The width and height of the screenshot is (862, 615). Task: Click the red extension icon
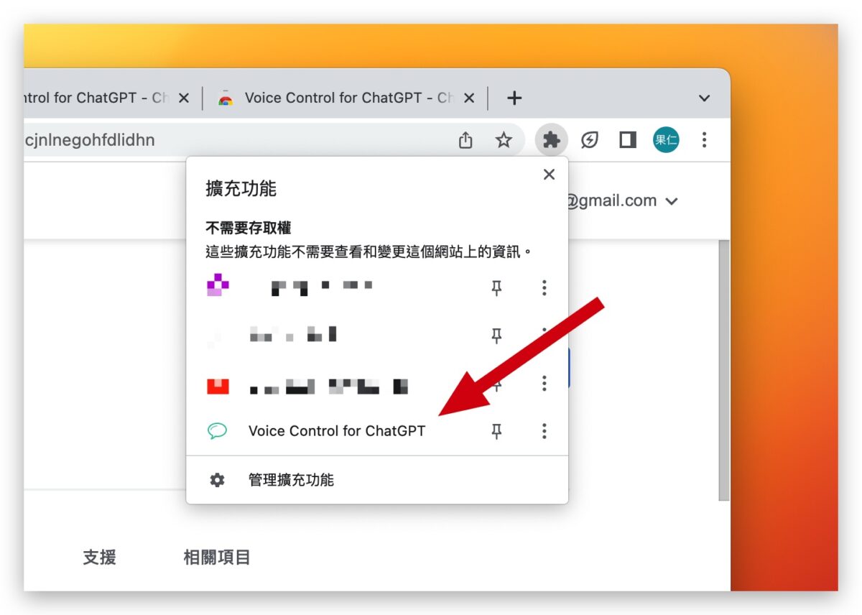pos(218,387)
